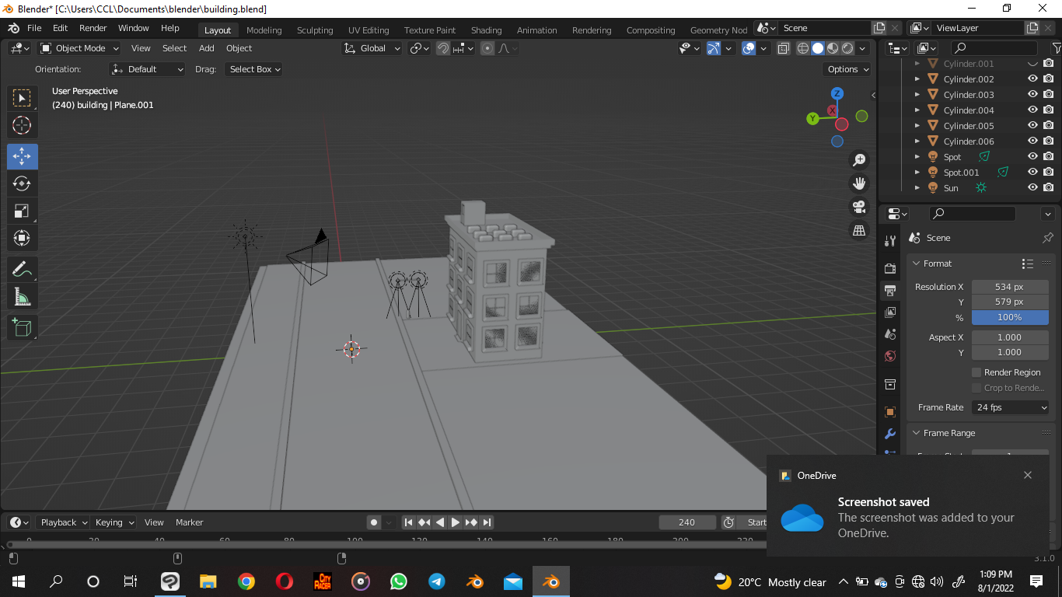This screenshot has height=597, width=1062.
Task: Open the View Layer properties tab
Action: pos(890,312)
